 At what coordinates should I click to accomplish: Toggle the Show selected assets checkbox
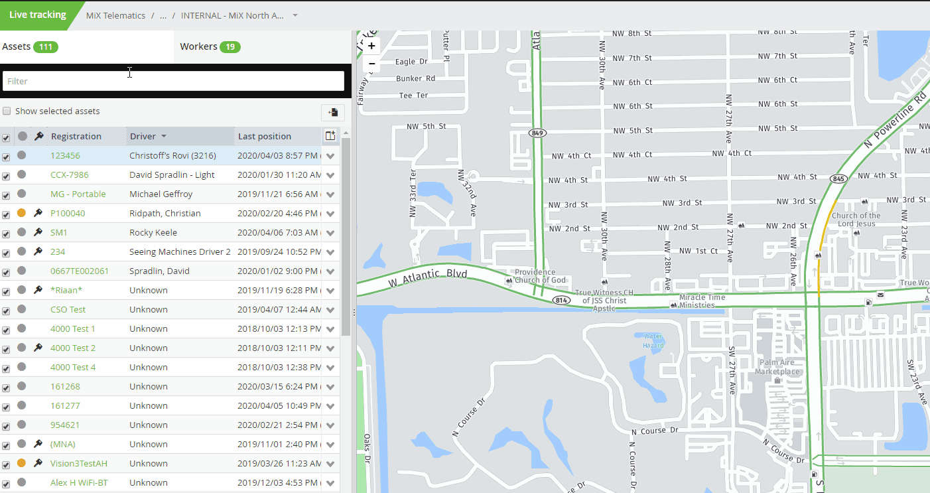[7, 111]
